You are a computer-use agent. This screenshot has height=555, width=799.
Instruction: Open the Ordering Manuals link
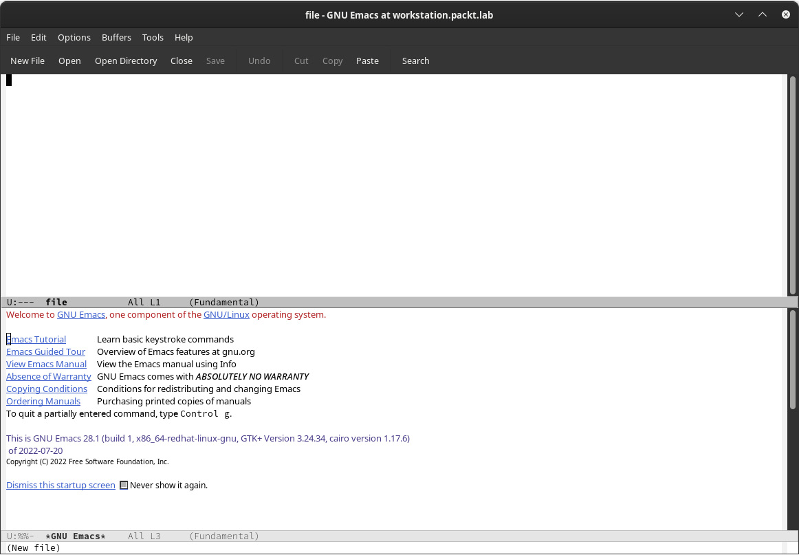coord(43,401)
